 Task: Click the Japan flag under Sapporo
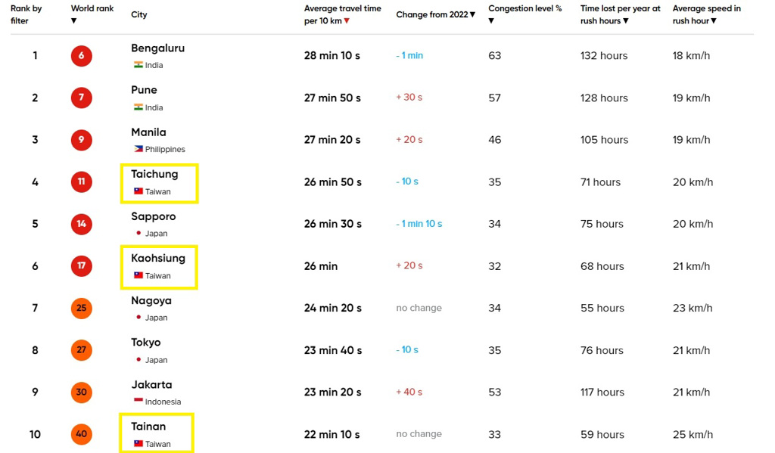pos(139,234)
